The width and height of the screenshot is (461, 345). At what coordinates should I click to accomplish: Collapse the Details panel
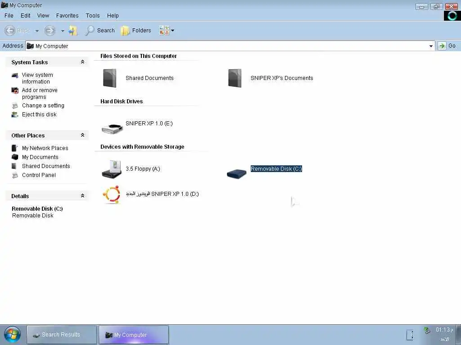pyautogui.click(x=83, y=196)
